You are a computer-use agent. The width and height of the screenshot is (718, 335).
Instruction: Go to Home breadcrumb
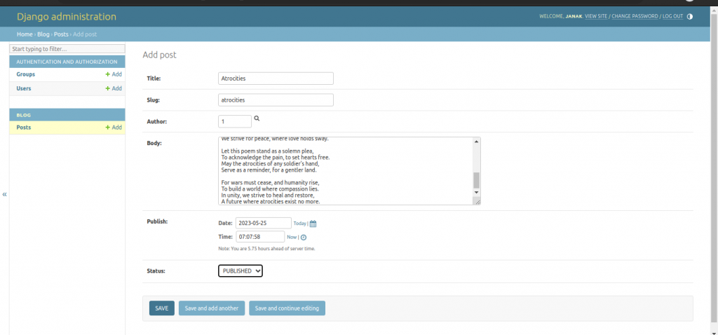[25, 34]
